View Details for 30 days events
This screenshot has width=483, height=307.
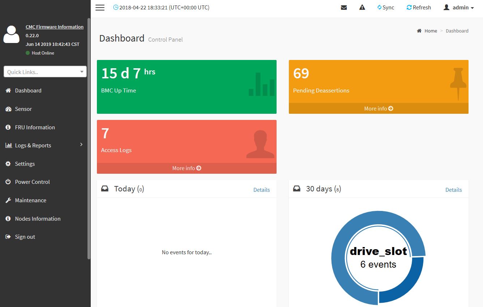pyautogui.click(x=453, y=190)
